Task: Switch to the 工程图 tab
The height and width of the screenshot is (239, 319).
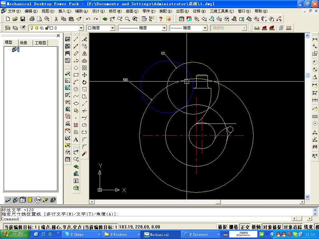Action: (40, 43)
